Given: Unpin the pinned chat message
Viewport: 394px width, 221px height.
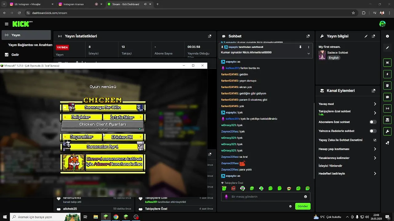Looking at the screenshot, I should click(300, 47).
